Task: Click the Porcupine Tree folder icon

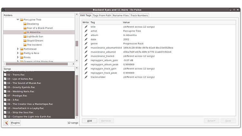Action: [22, 20]
